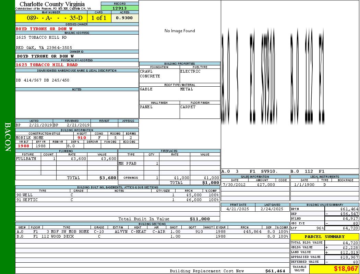This screenshot has height=274, width=360.
Task: Select the A.0 MGF SW MOB HOME row
Action: (x=152, y=232)
